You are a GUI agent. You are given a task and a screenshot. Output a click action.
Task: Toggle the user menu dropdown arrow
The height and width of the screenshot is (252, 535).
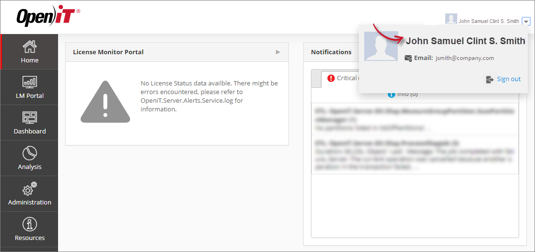tap(526, 22)
